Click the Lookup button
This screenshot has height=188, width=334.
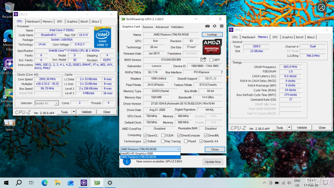(212, 34)
